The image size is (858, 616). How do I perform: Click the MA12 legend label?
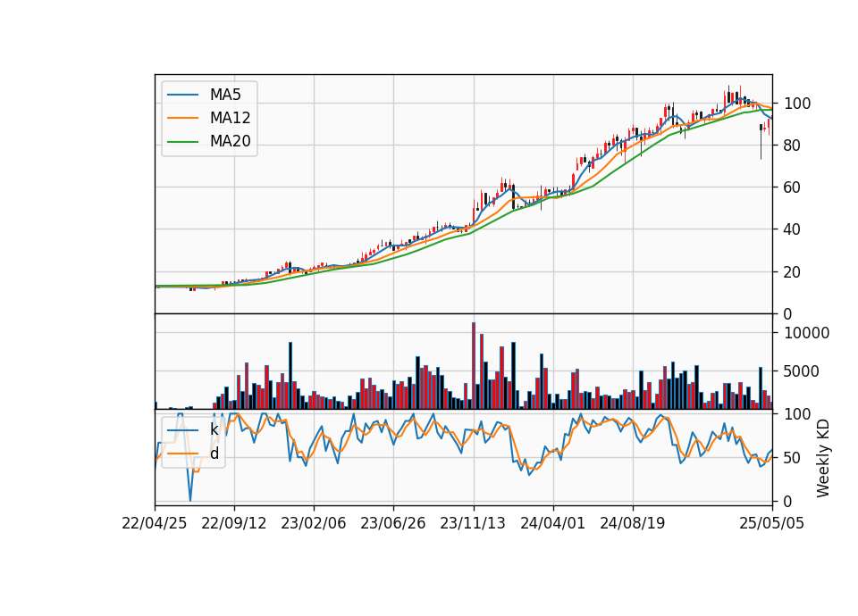pos(230,118)
